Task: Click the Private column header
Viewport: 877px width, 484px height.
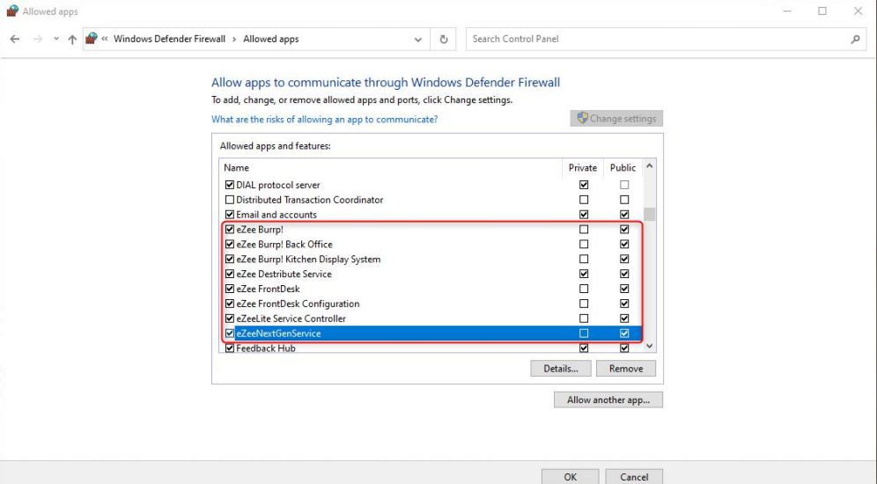Action: pyautogui.click(x=583, y=168)
